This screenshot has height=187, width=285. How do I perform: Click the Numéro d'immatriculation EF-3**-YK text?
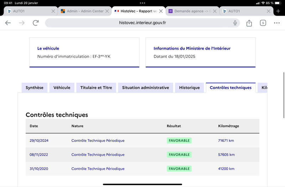tap(74, 56)
